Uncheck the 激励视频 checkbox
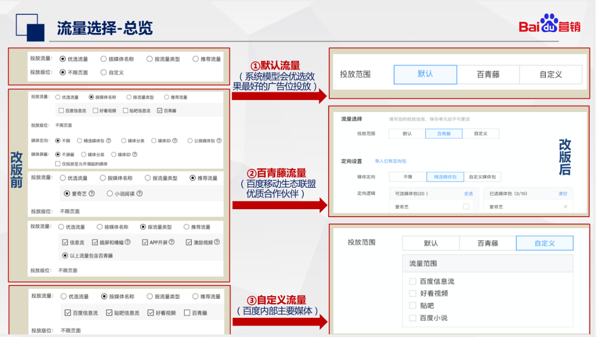The height and width of the screenshot is (337, 596). click(189, 242)
